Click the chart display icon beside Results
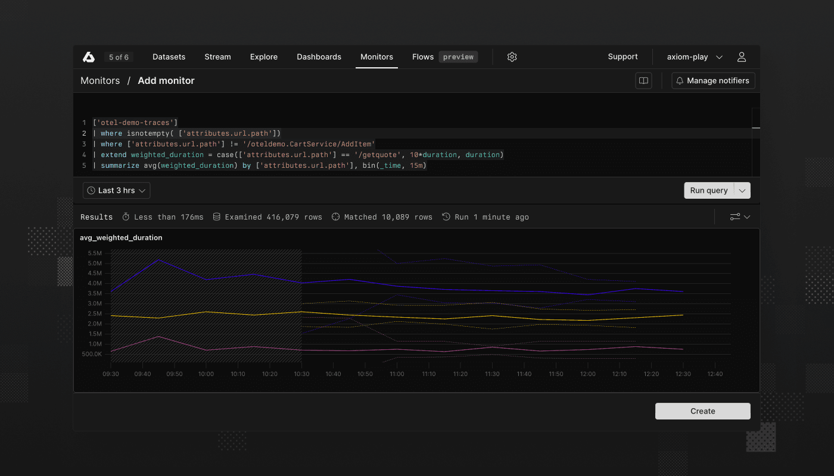 pos(735,217)
